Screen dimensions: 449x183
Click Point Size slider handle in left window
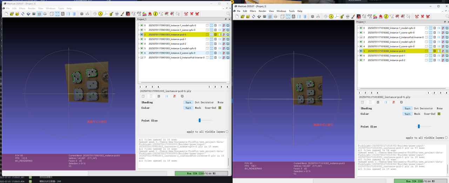click(x=200, y=120)
